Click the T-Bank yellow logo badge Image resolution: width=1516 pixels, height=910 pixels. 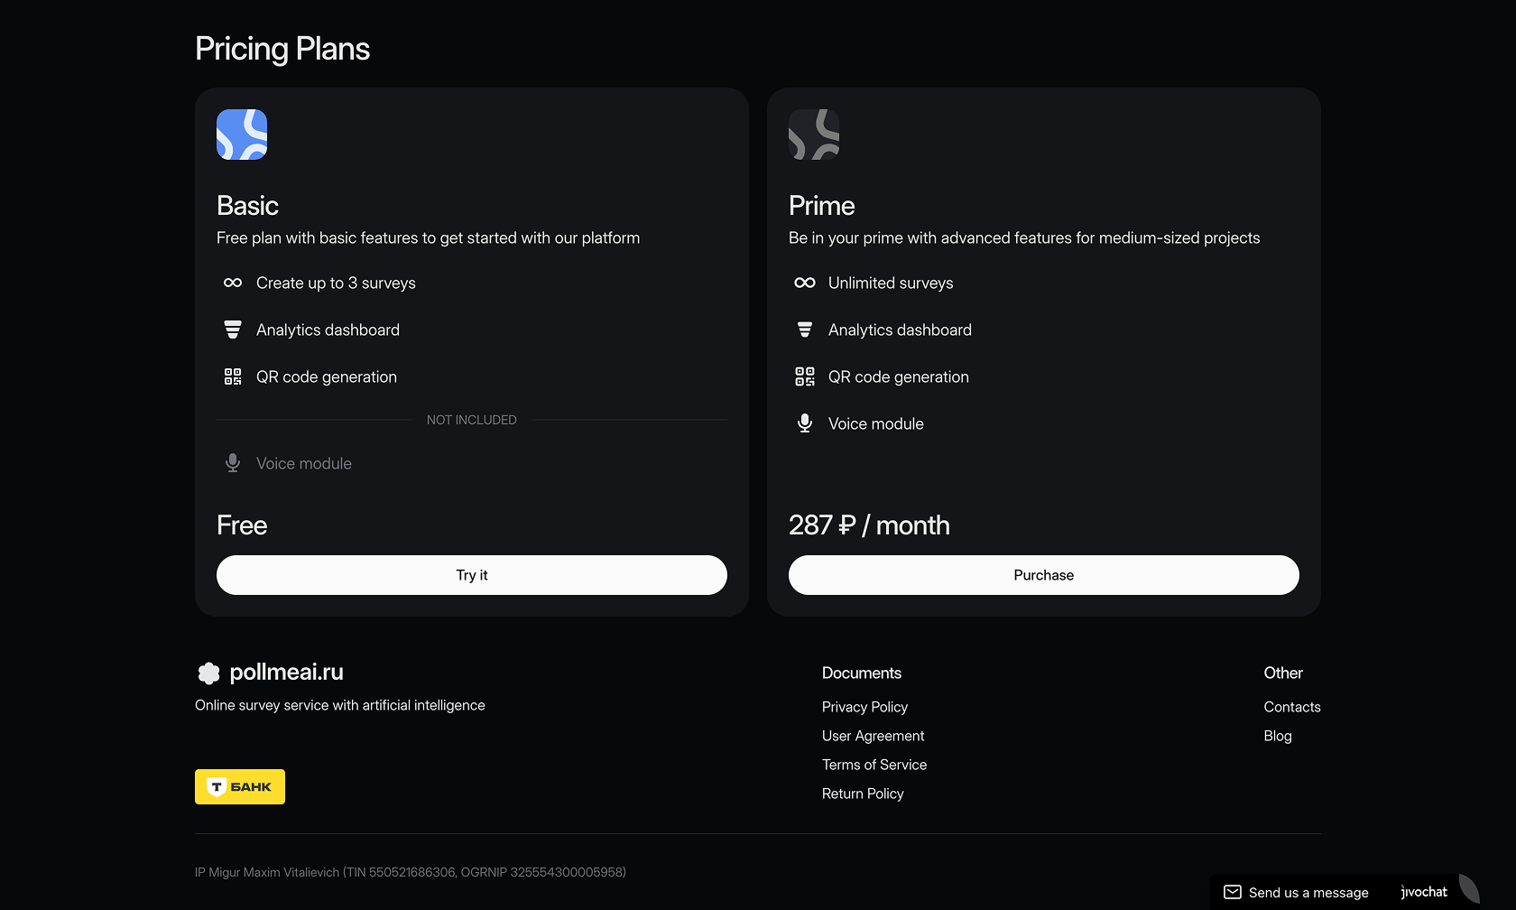coord(240,786)
